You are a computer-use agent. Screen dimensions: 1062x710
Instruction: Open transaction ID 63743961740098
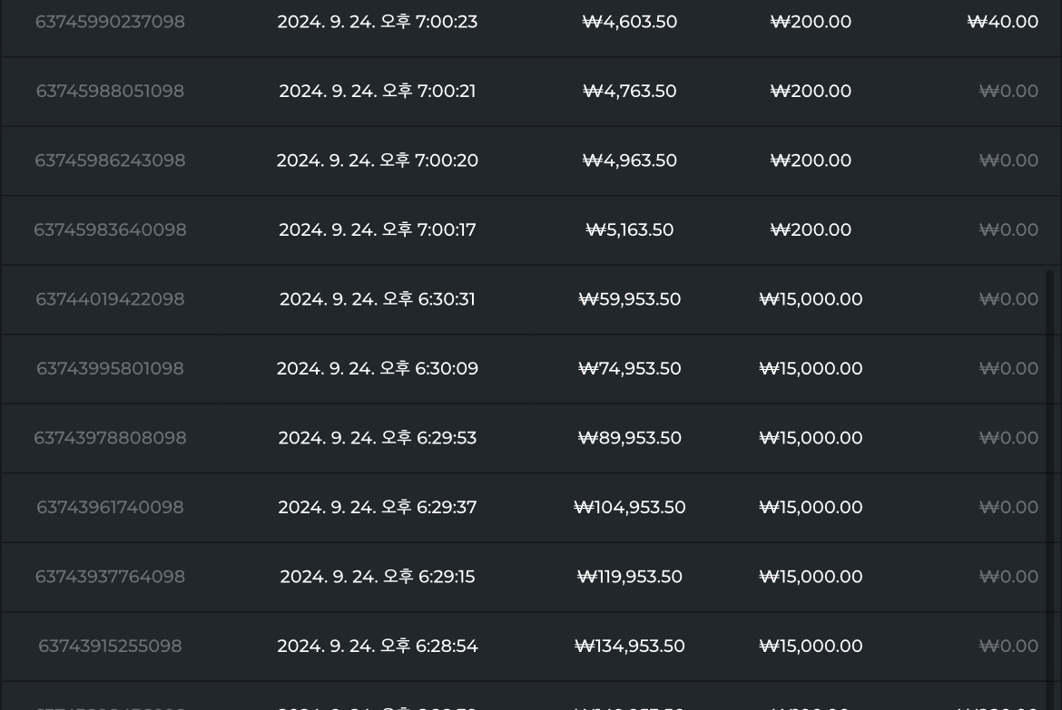(110, 508)
